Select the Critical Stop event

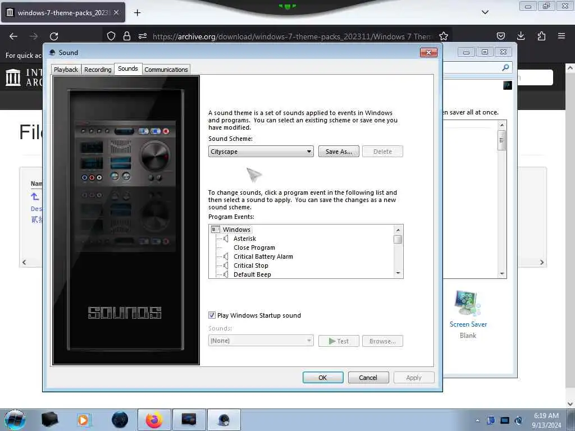point(251,265)
